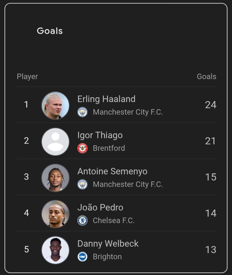The image size is (232, 275).
Task: Open the Antoine Semenyo name link
Action: [x=112, y=171]
